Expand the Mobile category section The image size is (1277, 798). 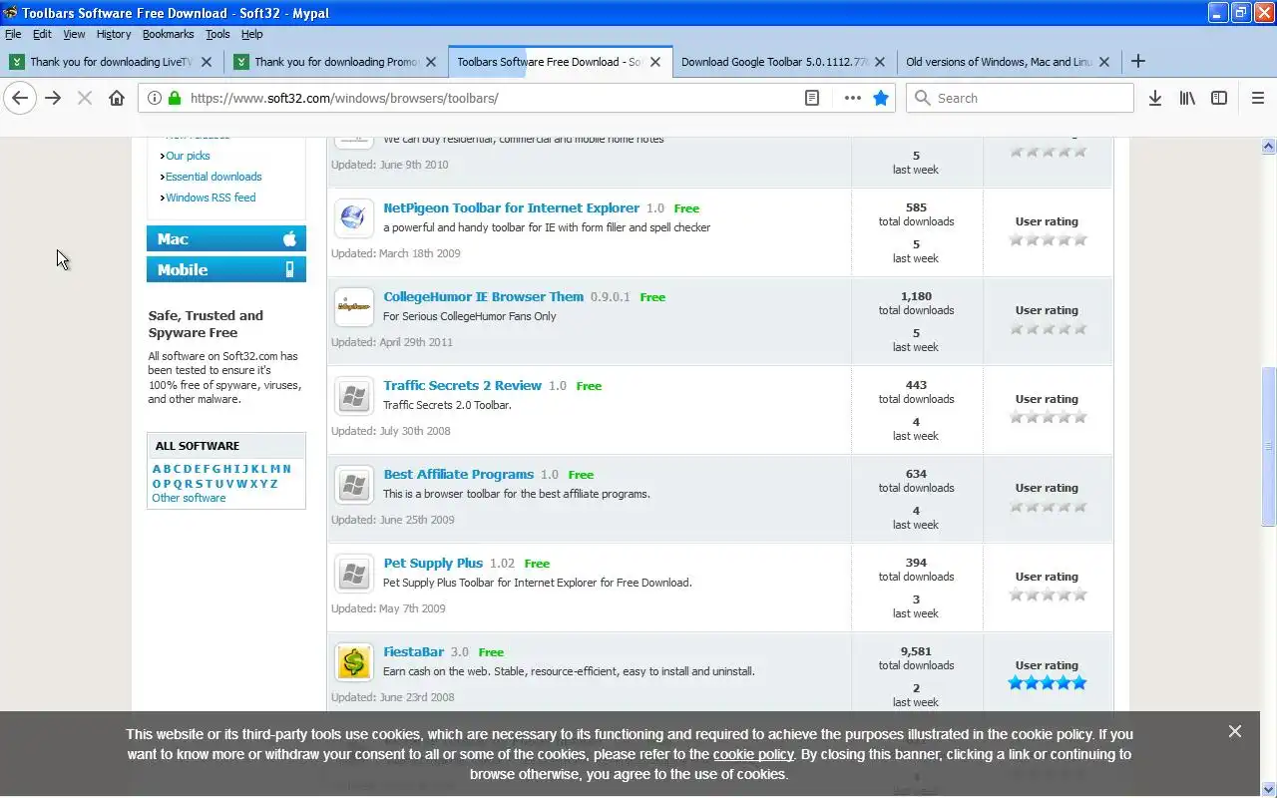[226, 269]
